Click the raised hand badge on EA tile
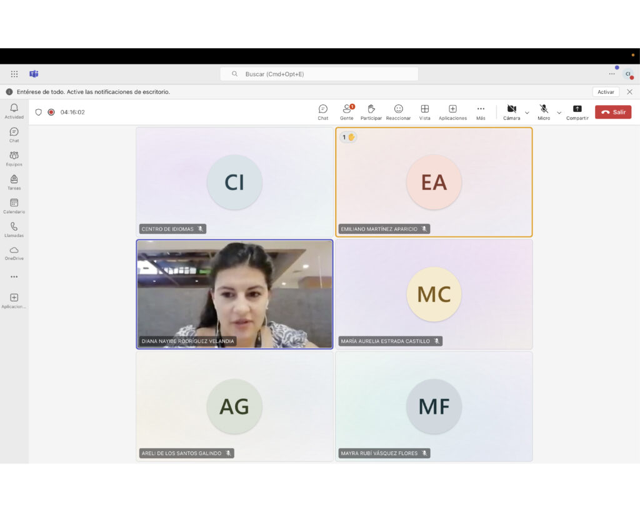Viewport: 640px width, 512px height. tap(348, 137)
